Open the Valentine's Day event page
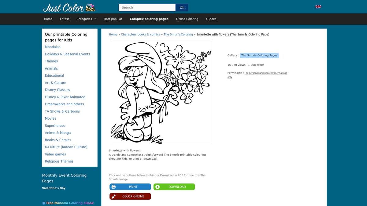 point(54,188)
